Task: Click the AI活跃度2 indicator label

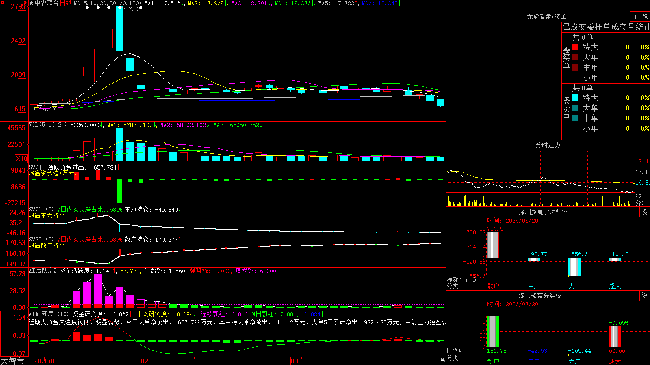Action: (x=43, y=271)
